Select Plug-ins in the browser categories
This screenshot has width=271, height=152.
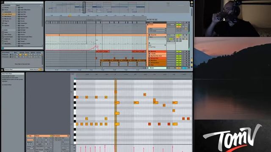(x=7, y=21)
